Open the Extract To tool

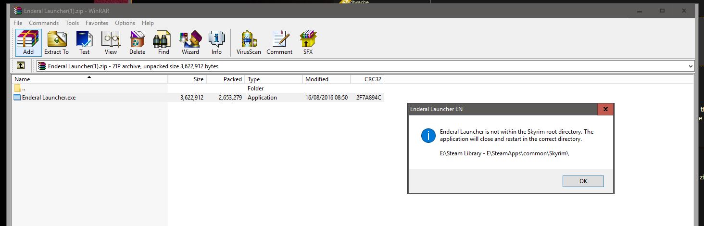pos(56,43)
